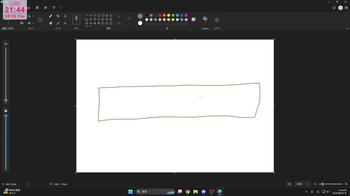Open the Edit colors rainbow wheel

193,19
